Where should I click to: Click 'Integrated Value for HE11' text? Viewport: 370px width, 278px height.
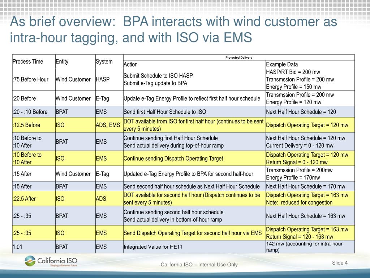pos(153,247)
